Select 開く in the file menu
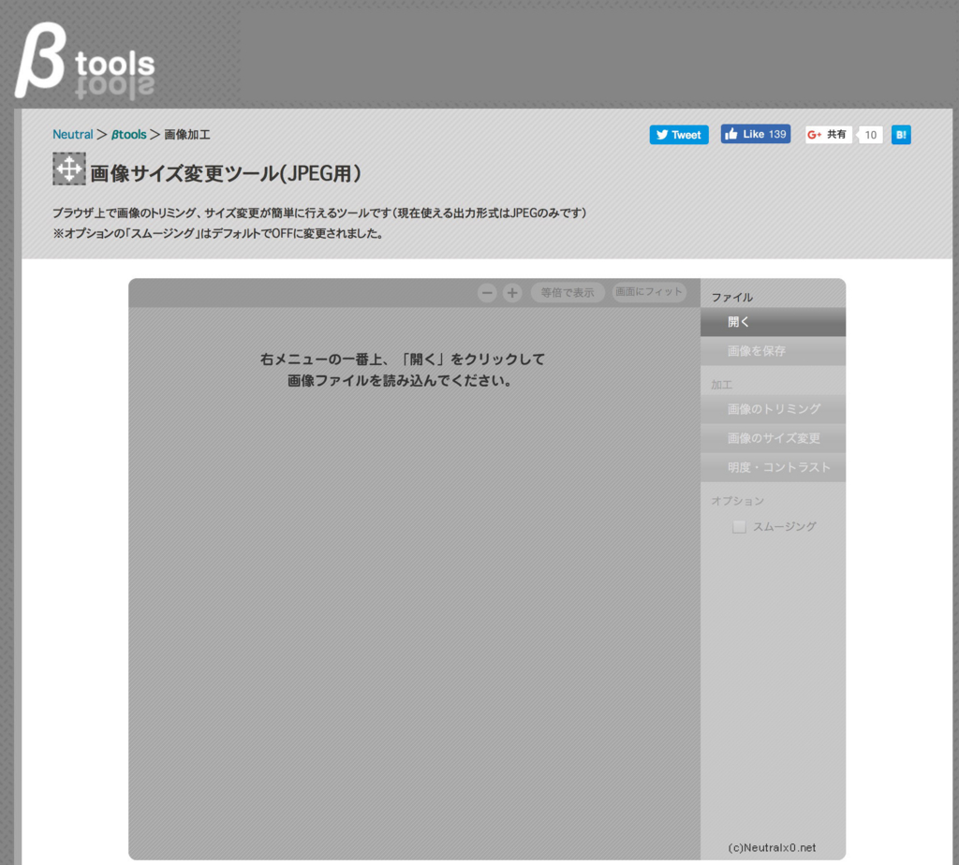 click(773, 322)
